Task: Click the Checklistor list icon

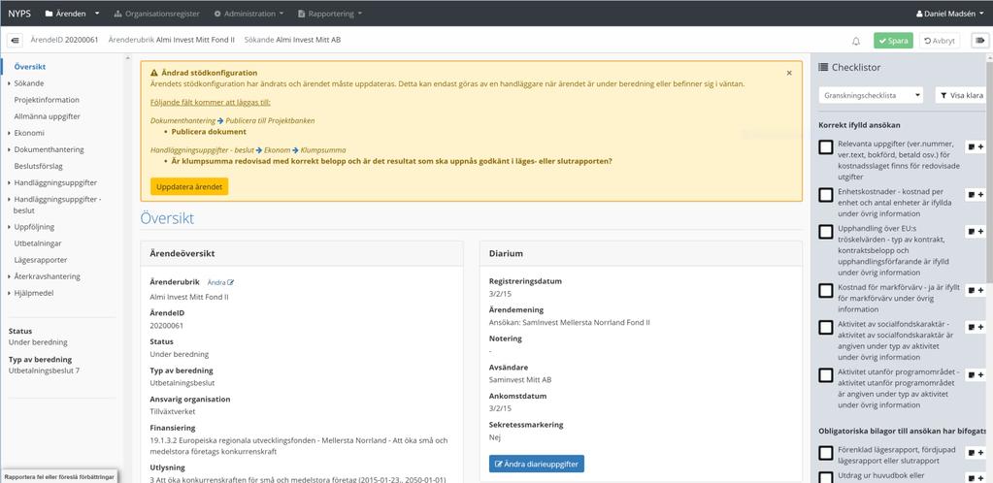Action: pyautogui.click(x=823, y=67)
